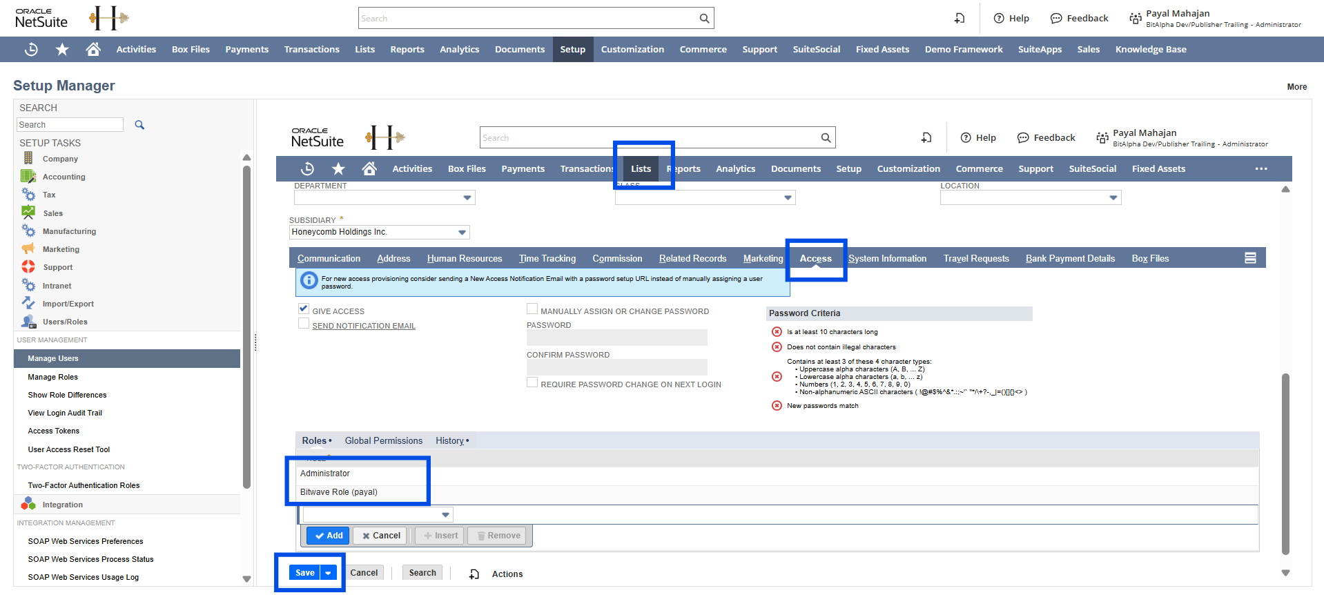Click the main content vertical scrollbar
Image resolution: width=1324 pixels, height=595 pixels.
click(1285, 464)
